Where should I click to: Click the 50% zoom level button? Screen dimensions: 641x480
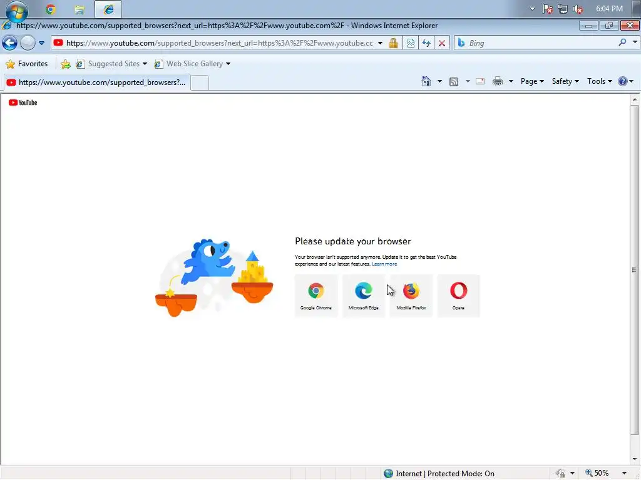point(597,473)
